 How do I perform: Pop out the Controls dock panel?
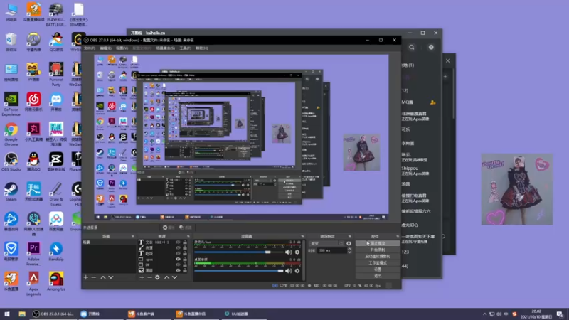click(x=398, y=236)
